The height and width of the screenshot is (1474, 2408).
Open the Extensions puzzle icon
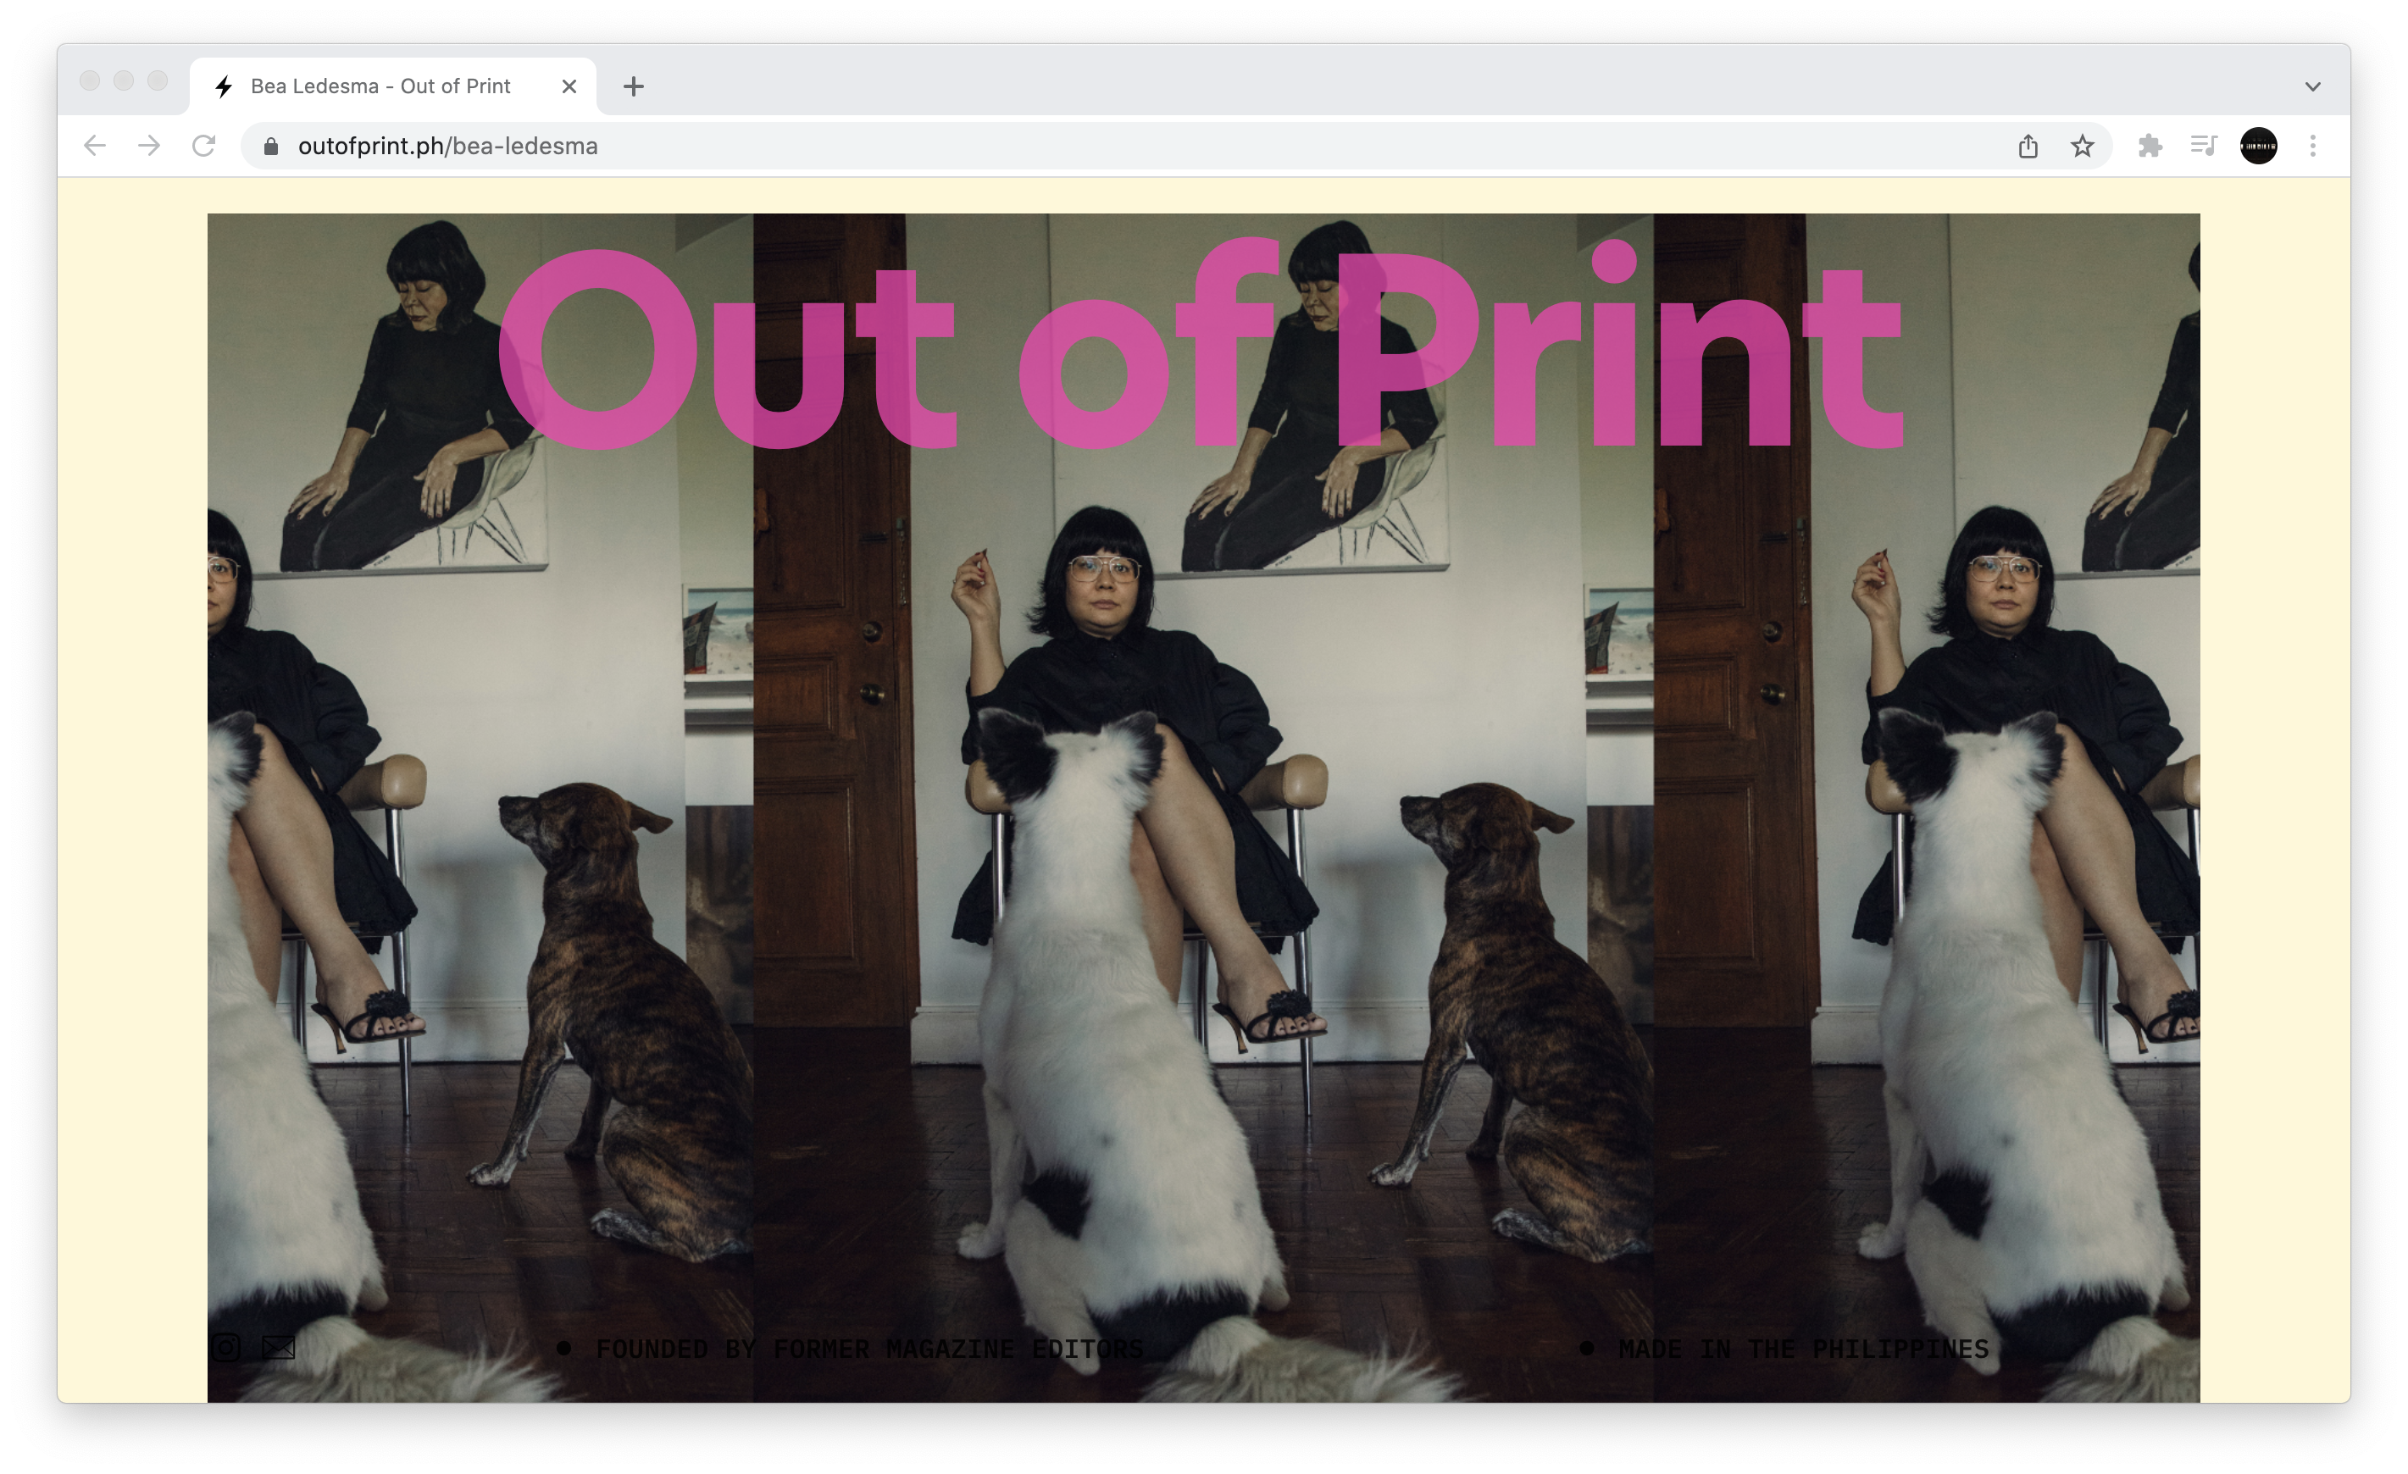(x=2149, y=146)
